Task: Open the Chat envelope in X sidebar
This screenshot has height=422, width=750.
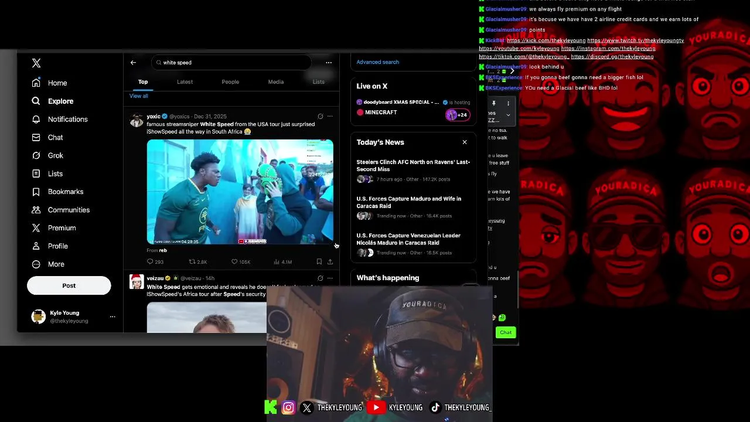Action: [x=36, y=137]
